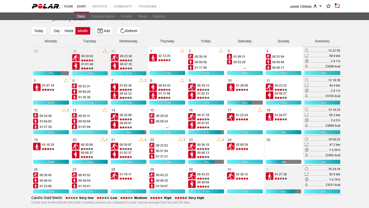The height and width of the screenshot is (208, 369).
Task: Click running session icon on January 17
Action: (230, 117)
